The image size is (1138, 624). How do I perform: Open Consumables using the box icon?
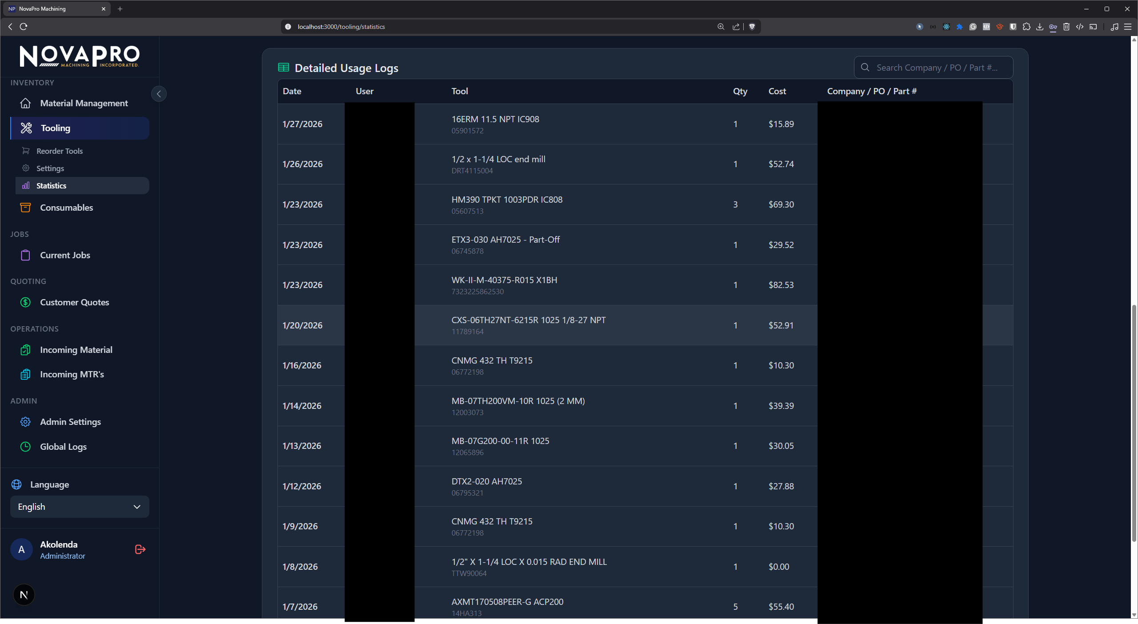pos(25,207)
